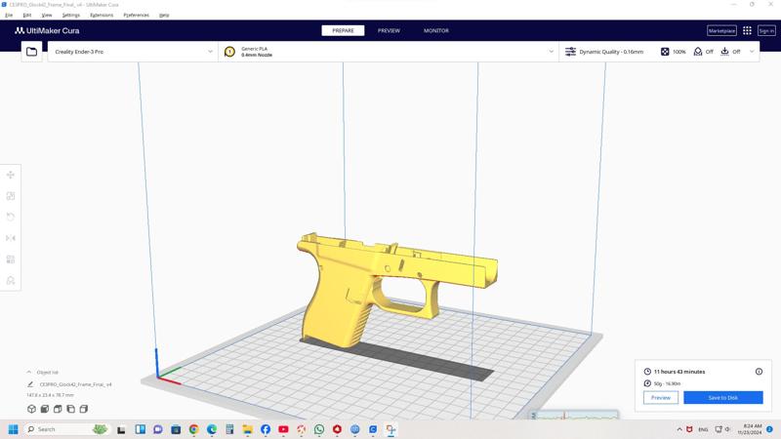The height and width of the screenshot is (439, 781).
Task: Open the File menu
Action: [9, 15]
